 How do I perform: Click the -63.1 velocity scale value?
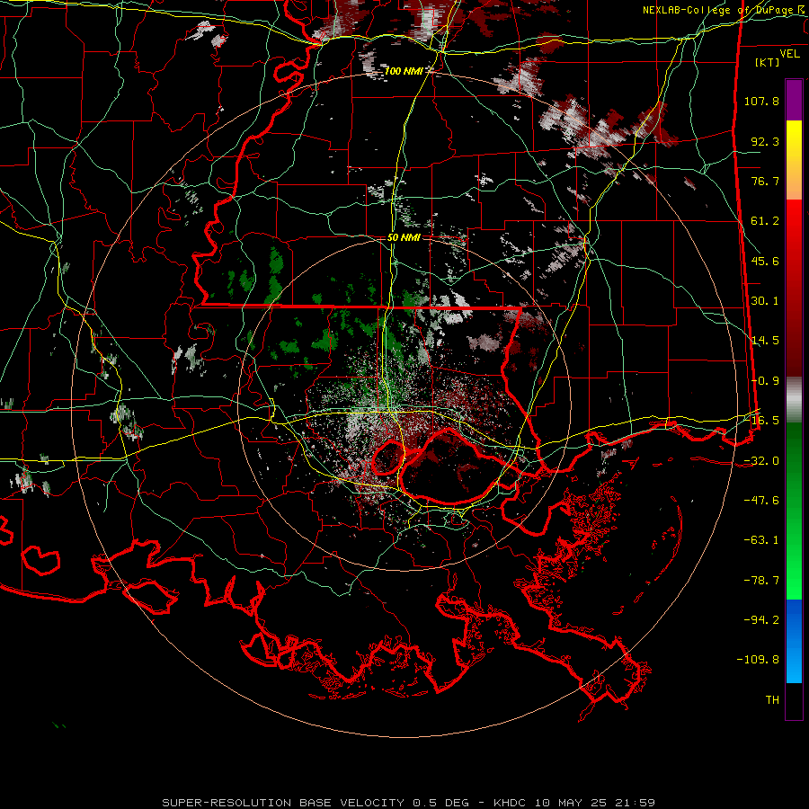761,540
